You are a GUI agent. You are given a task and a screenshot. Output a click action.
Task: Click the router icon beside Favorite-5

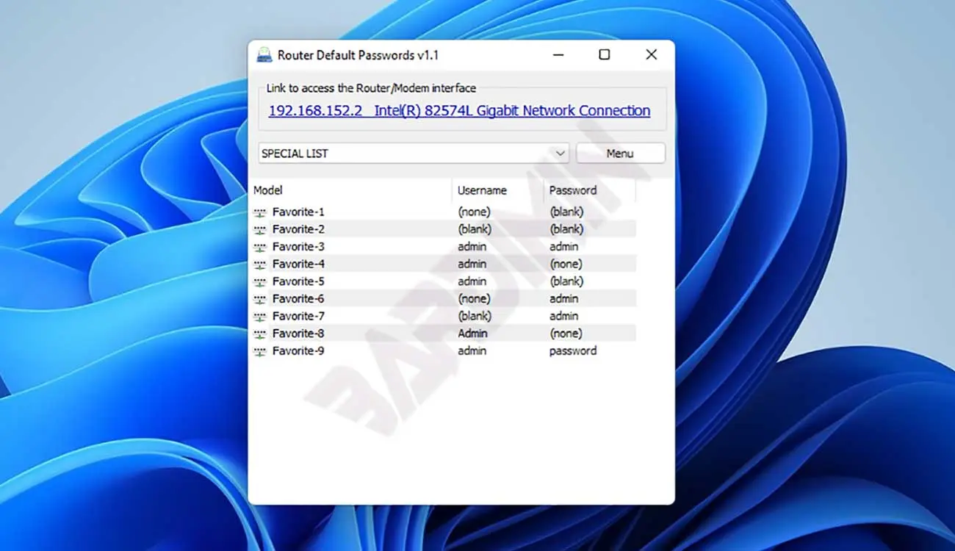[x=259, y=282]
